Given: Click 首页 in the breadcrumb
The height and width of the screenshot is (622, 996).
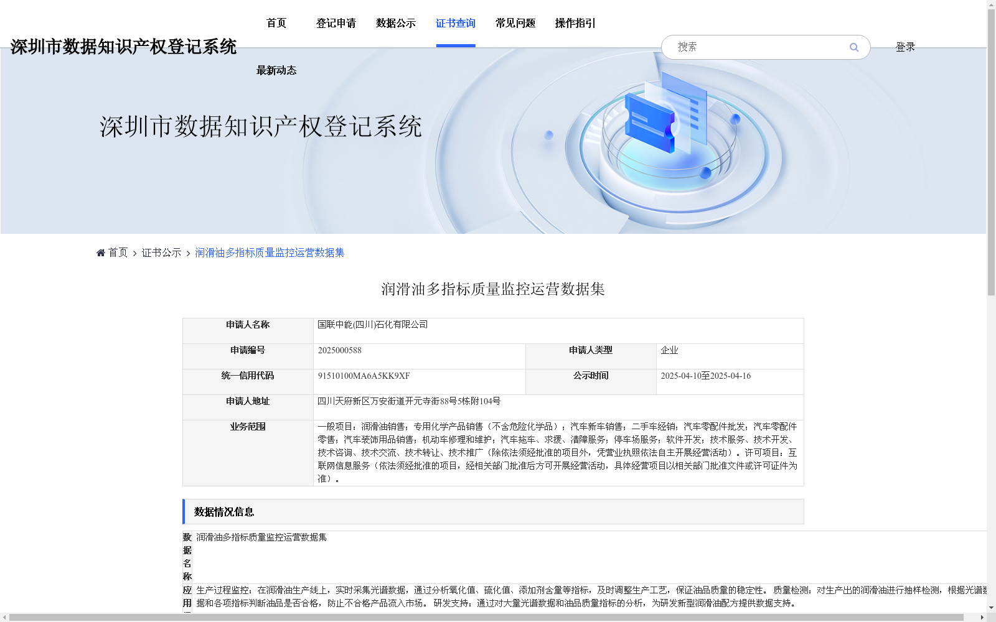Looking at the screenshot, I should pos(118,253).
